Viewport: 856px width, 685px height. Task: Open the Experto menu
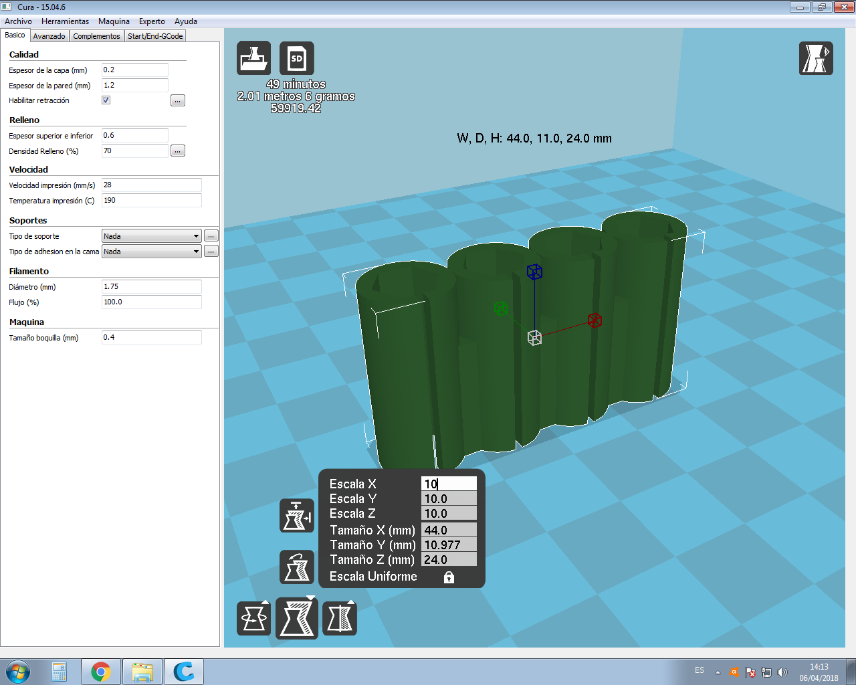pyautogui.click(x=152, y=21)
